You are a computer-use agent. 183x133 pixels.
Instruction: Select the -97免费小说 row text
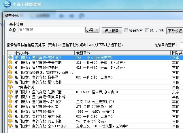(24, 87)
